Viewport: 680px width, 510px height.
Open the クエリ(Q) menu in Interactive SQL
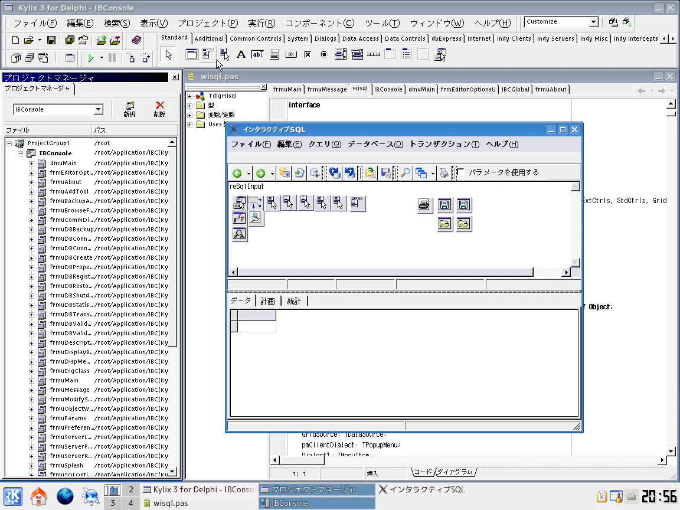click(325, 144)
